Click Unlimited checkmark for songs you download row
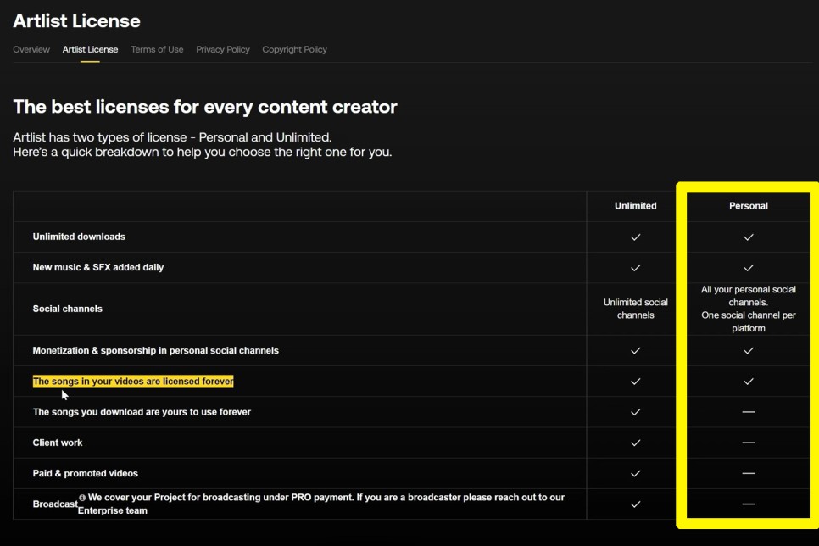The image size is (819, 546). pos(635,412)
